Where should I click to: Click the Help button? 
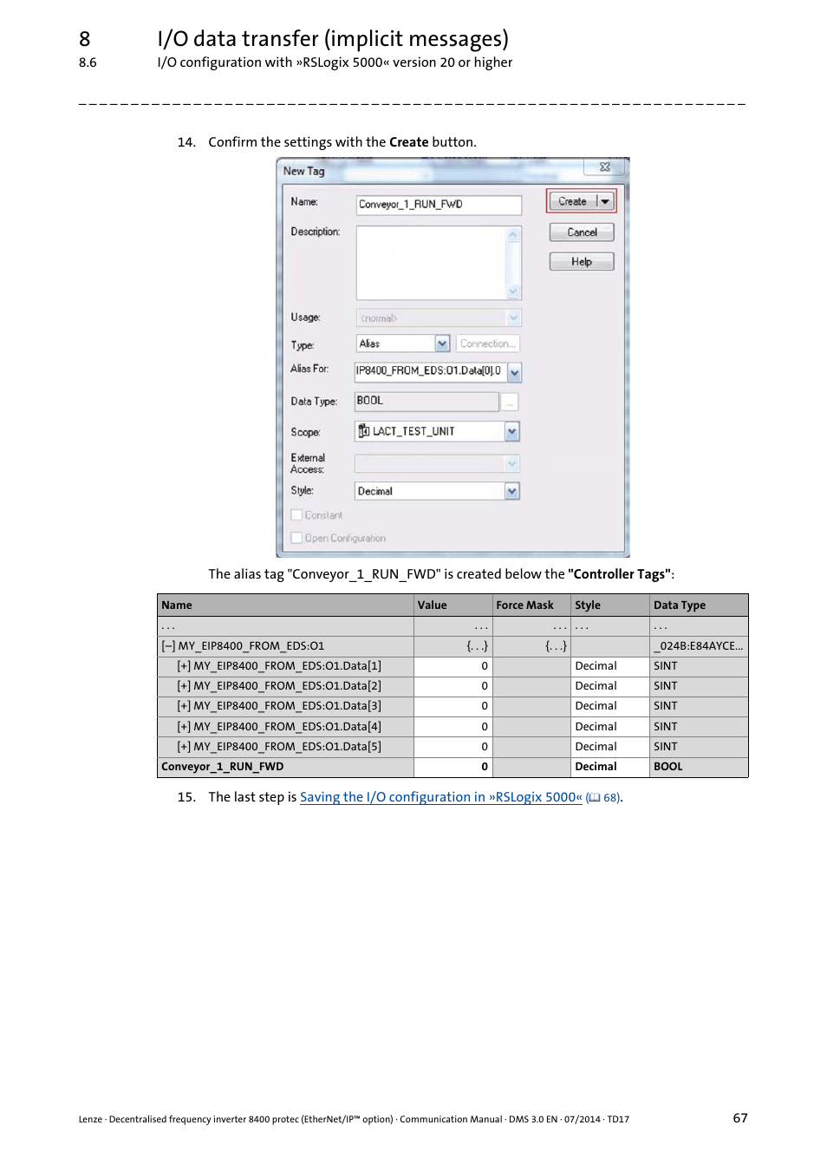pos(582,262)
